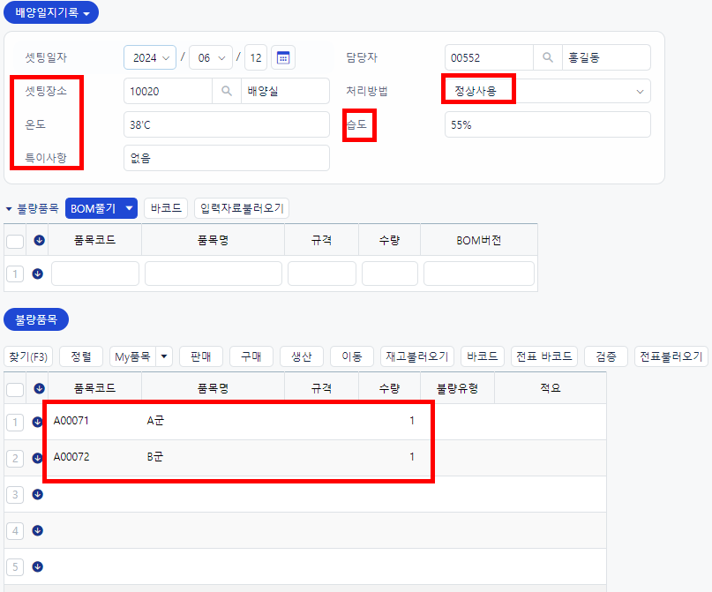712x592 pixels.
Task: Open the BOM풀기 dropdown arrow
Action: click(x=130, y=208)
